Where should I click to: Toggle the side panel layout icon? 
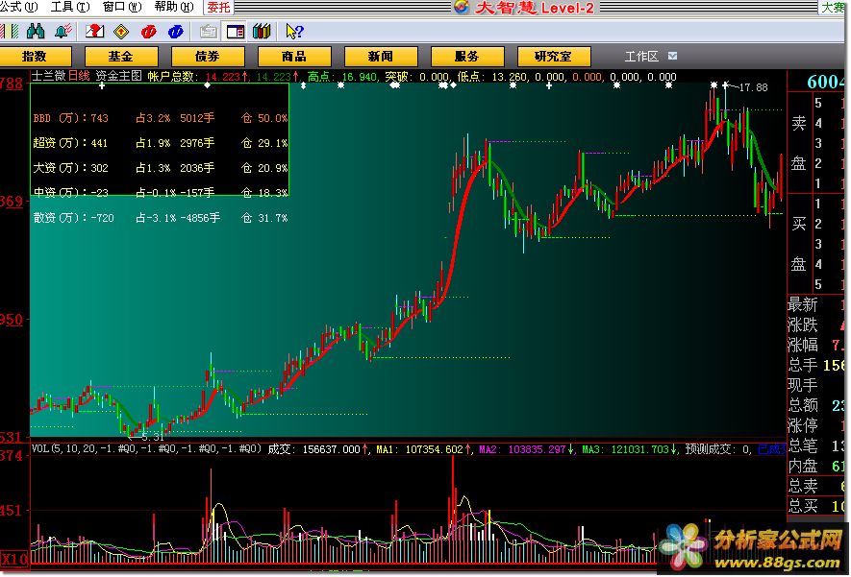[236, 32]
